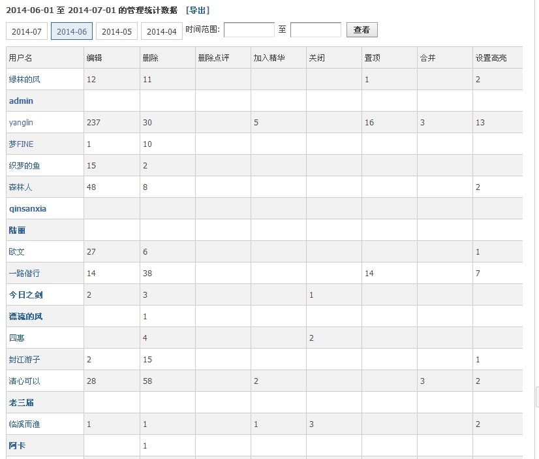Click 欧文's edit count 27

[91, 251]
